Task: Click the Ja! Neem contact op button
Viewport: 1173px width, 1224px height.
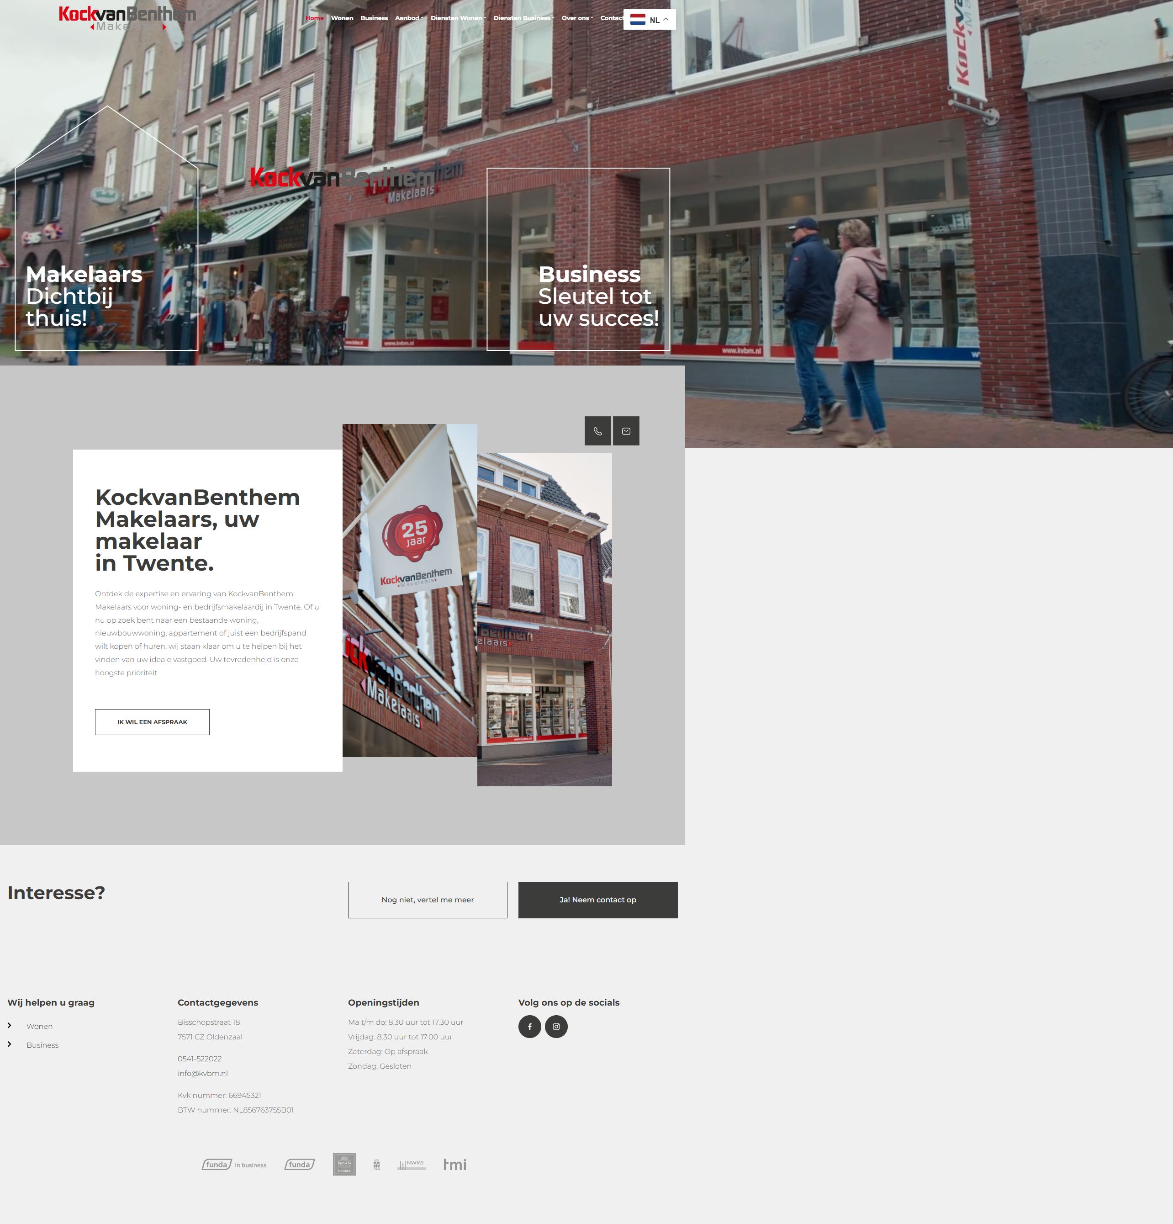Action: (x=597, y=899)
